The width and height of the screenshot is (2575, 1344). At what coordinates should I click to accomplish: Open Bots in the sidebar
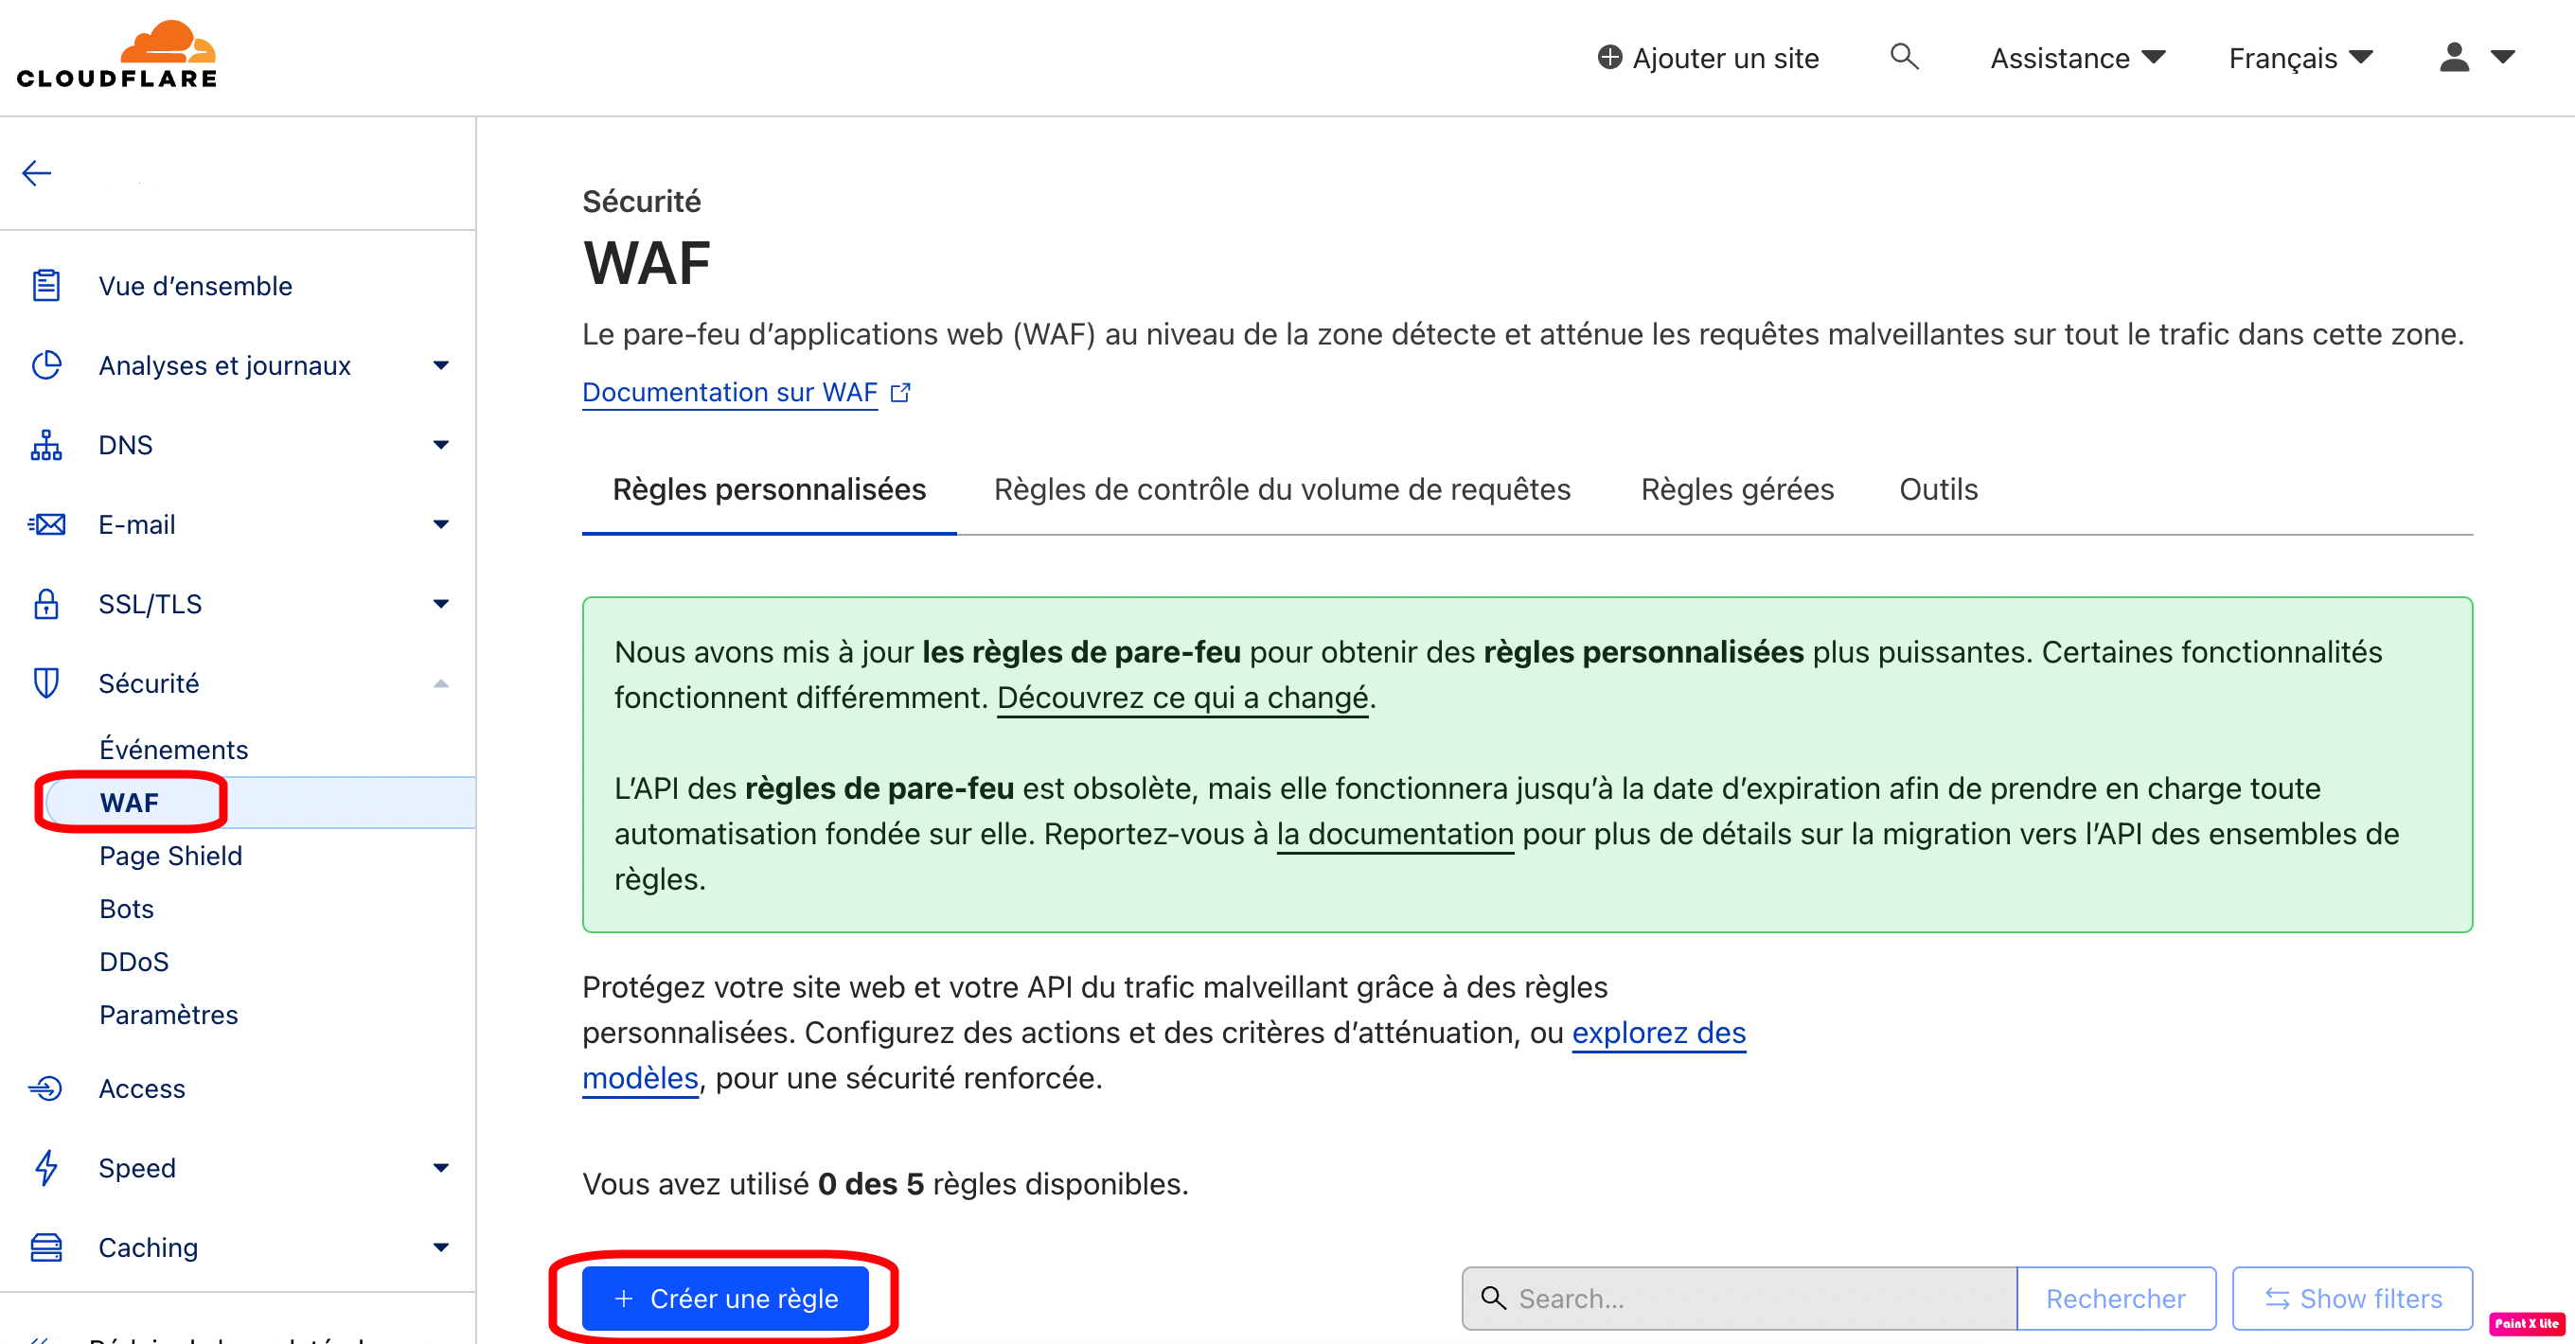pyautogui.click(x=126, y=909)
